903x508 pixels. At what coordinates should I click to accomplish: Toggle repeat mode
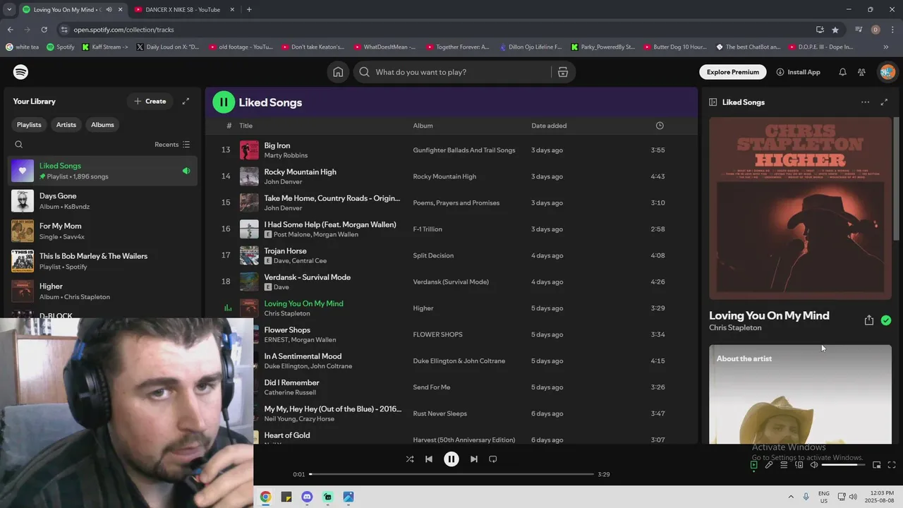[493, 459]
